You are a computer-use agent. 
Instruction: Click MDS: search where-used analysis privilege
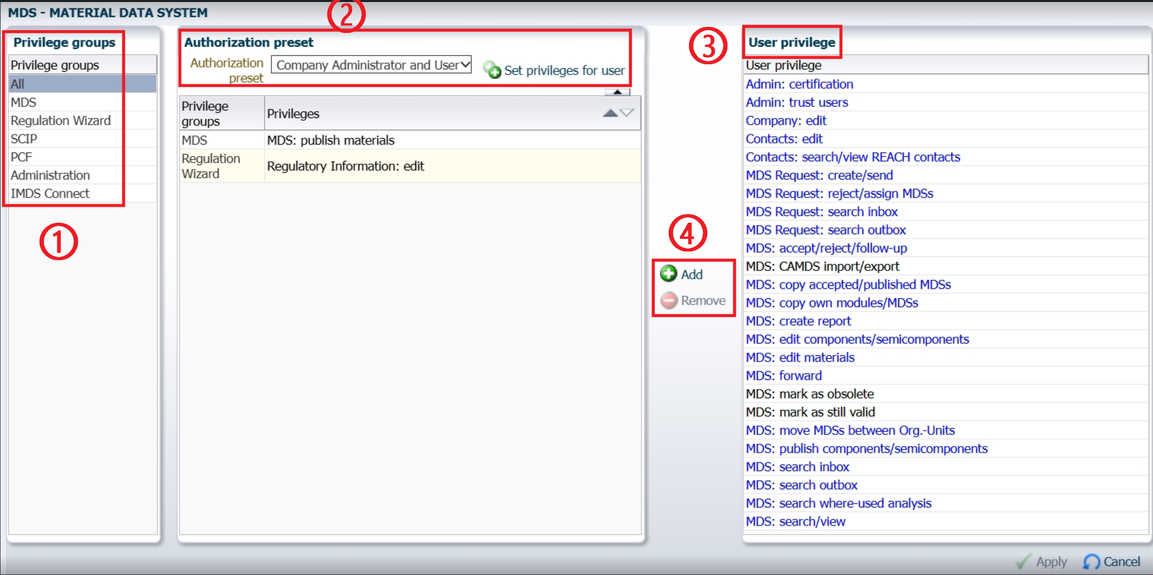click(x=838, y=503)
